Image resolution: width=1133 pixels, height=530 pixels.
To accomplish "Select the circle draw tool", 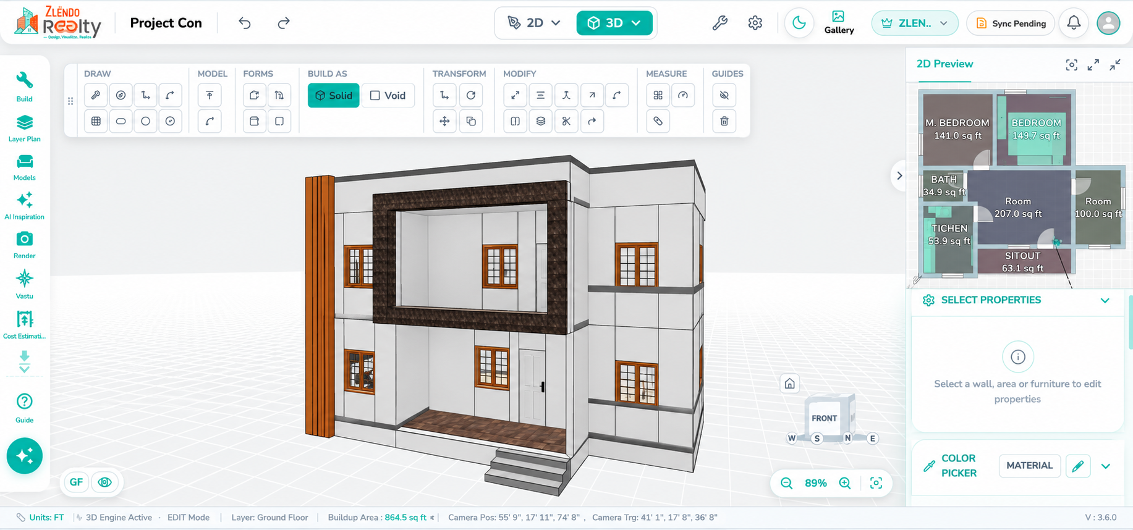I will [145, 121].
